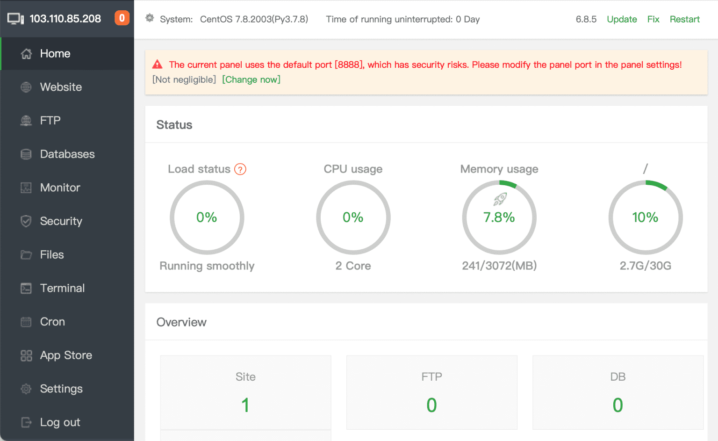Screen dimensions: 718x441
Task: Click the Fix link in header
Action: [x=653, y=19]
